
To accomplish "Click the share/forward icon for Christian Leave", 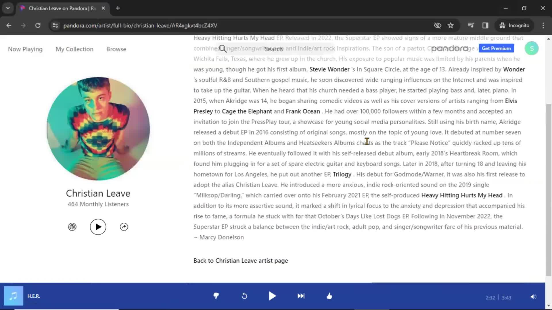I will pos(124,226).
